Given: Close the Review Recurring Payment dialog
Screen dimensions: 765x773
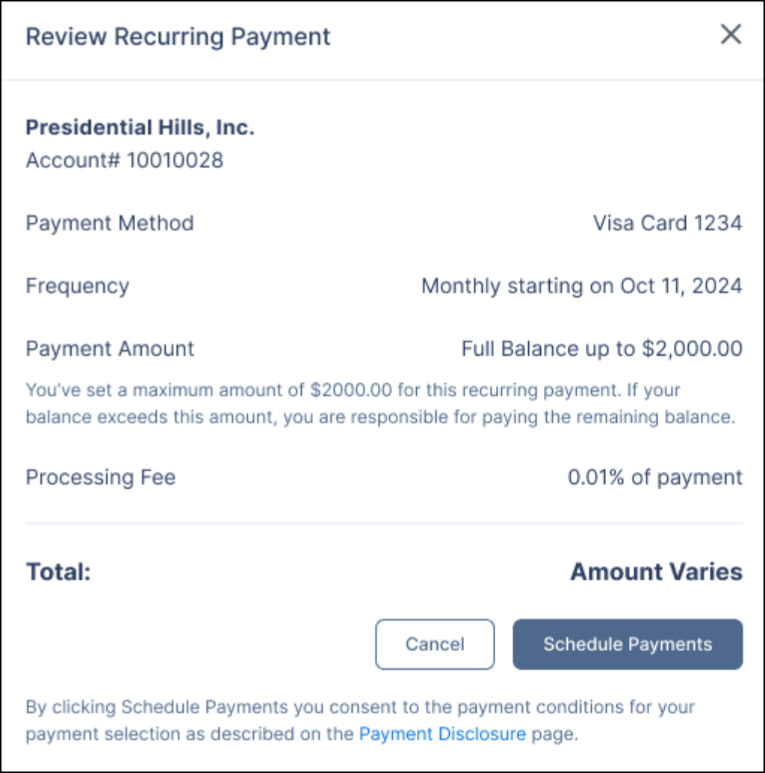Looking at the screenshot, I should click(730, 34).
